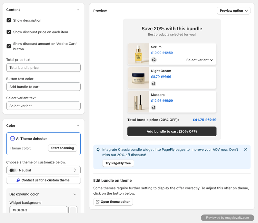Click the Serum product name
The image size is (258, 223).
(156, 47)
